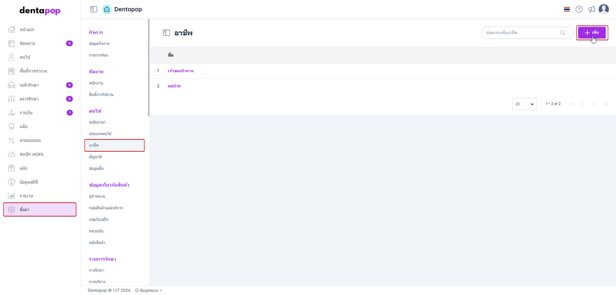Open the รายการห้อง settings item
This screenshot has width=616, height=295.
point(99,55)
